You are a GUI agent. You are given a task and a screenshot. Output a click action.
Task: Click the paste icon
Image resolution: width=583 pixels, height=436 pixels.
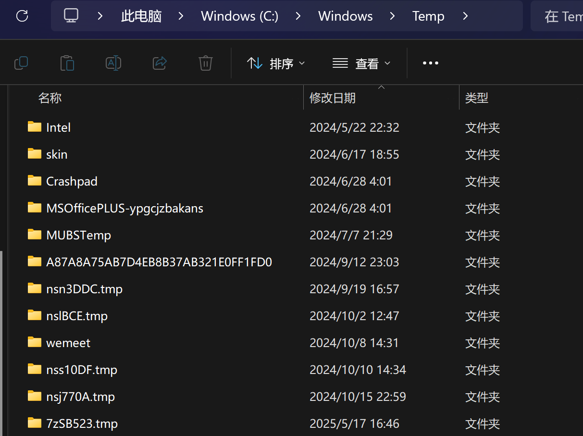click(x=67, y=62)
